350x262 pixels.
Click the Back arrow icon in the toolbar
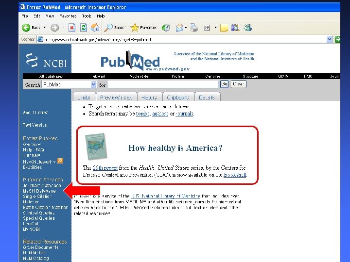coord(26,28)
